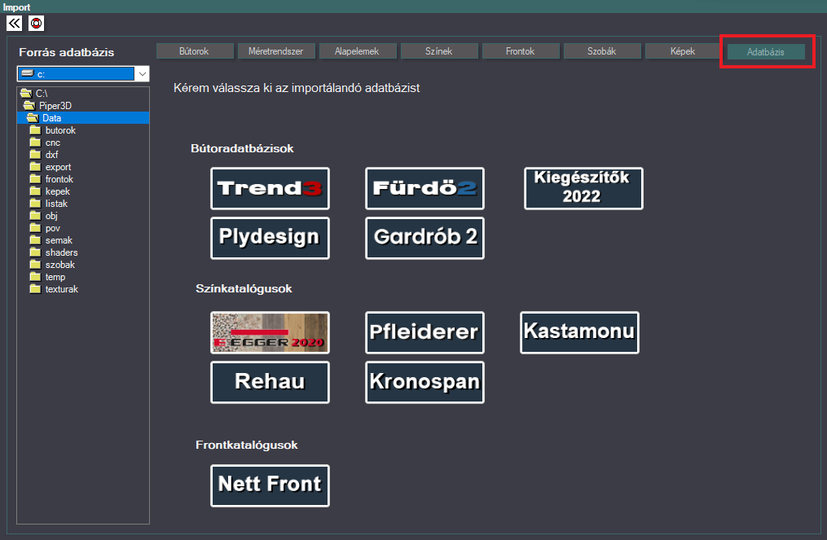This screenshot has height=540, width=827.
Task: Import the Trend3 furniture database
Action: point(270,188)
